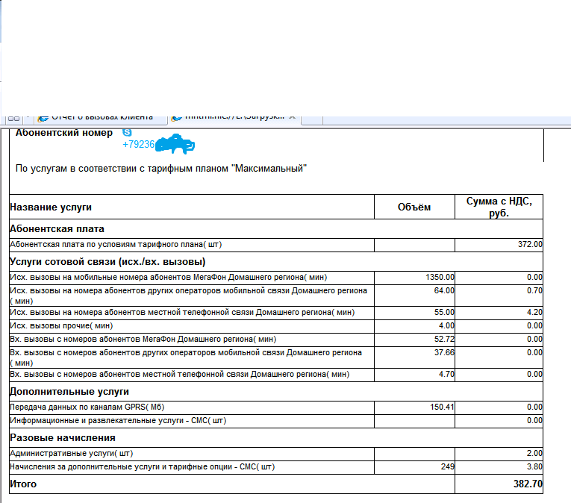Viewport: 571px width, 503px height.
Task: Click the page icon on the second browser tab
Action: tap(176, 117)
